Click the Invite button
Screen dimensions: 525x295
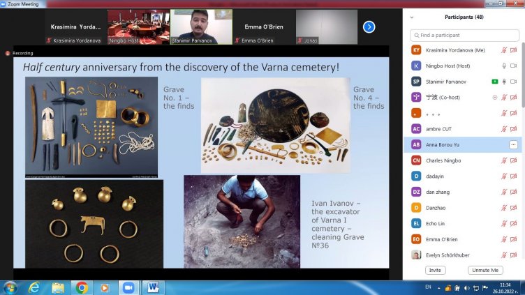(435, 270)
